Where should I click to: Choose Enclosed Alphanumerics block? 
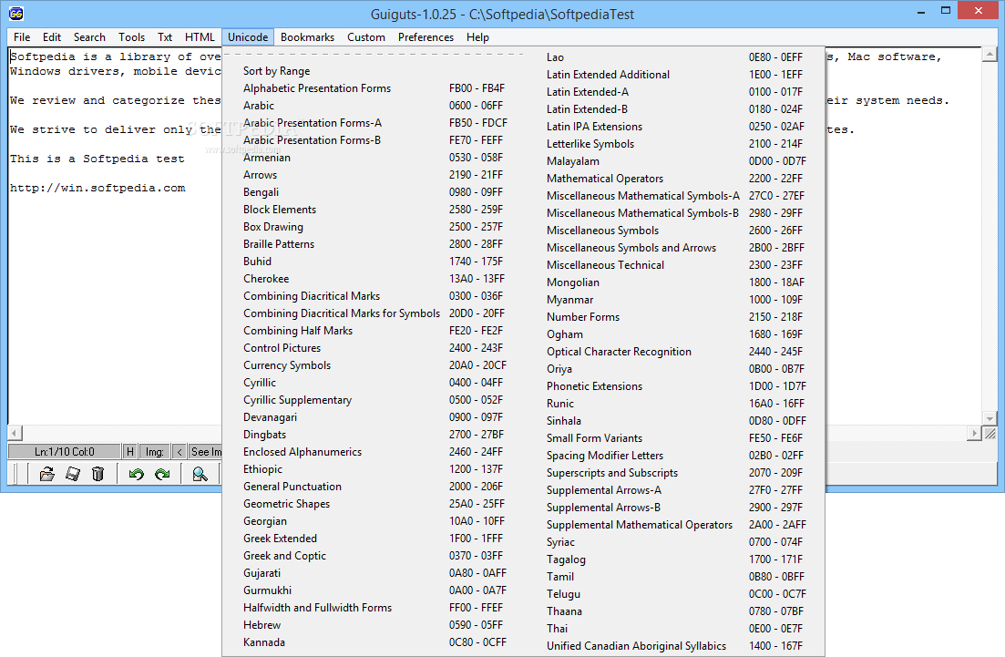tap(376, 452)
